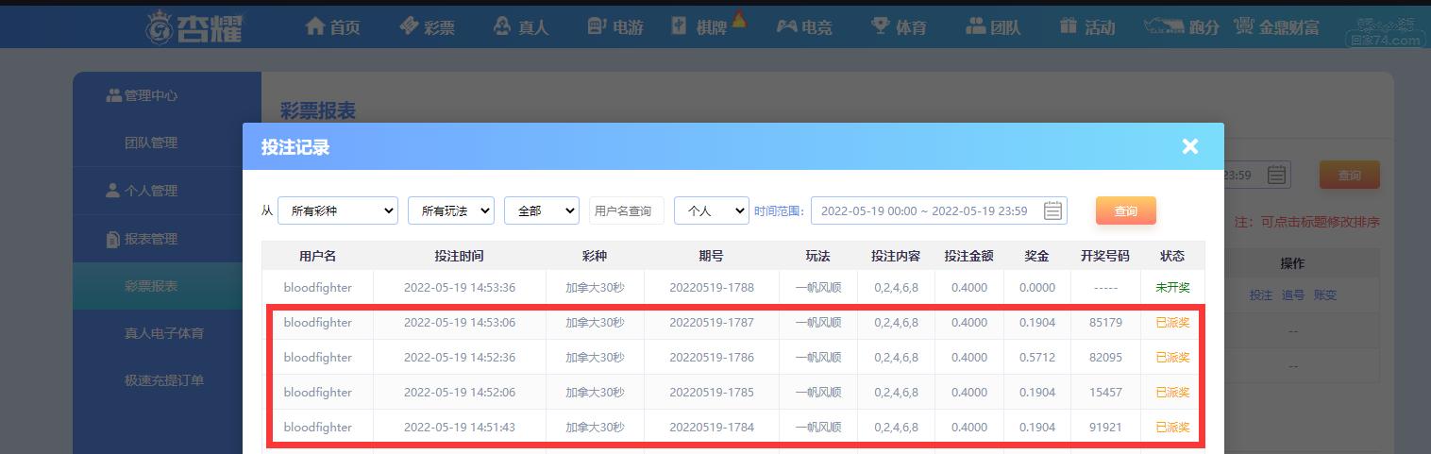
Task: Click the 用户名 column header
Action: (x=318, y=256)
